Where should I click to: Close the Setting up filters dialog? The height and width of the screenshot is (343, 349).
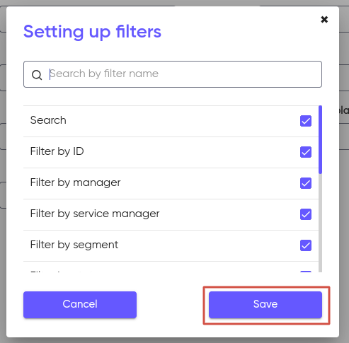(324, 19)
